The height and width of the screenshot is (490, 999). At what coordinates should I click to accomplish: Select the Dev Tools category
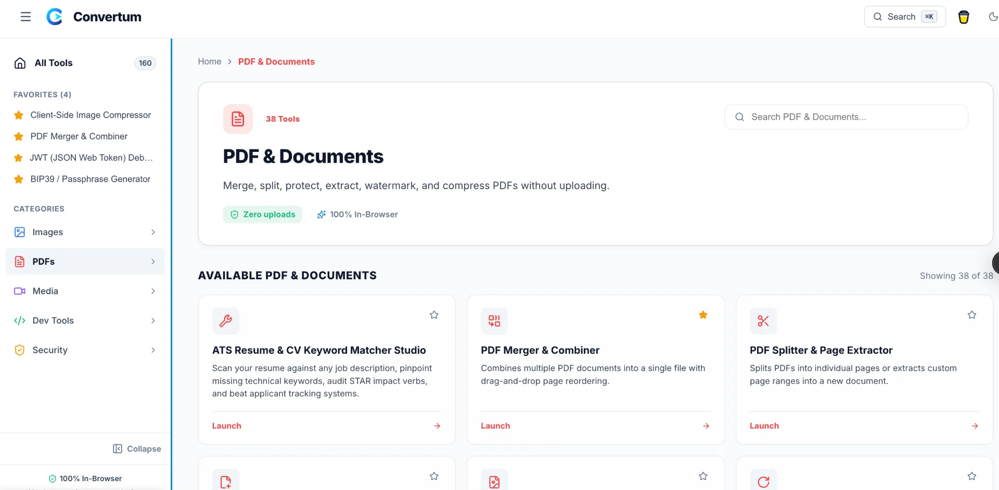click(85, 320)
